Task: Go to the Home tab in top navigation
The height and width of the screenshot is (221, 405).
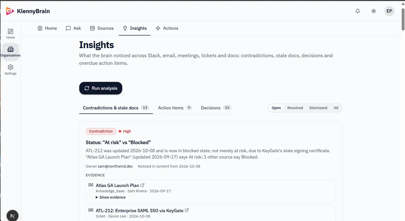Action: tap(47, 28)
